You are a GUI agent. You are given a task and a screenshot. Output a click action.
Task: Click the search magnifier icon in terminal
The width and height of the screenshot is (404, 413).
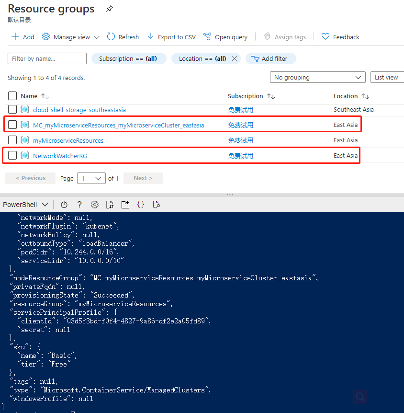pos(360,397)
